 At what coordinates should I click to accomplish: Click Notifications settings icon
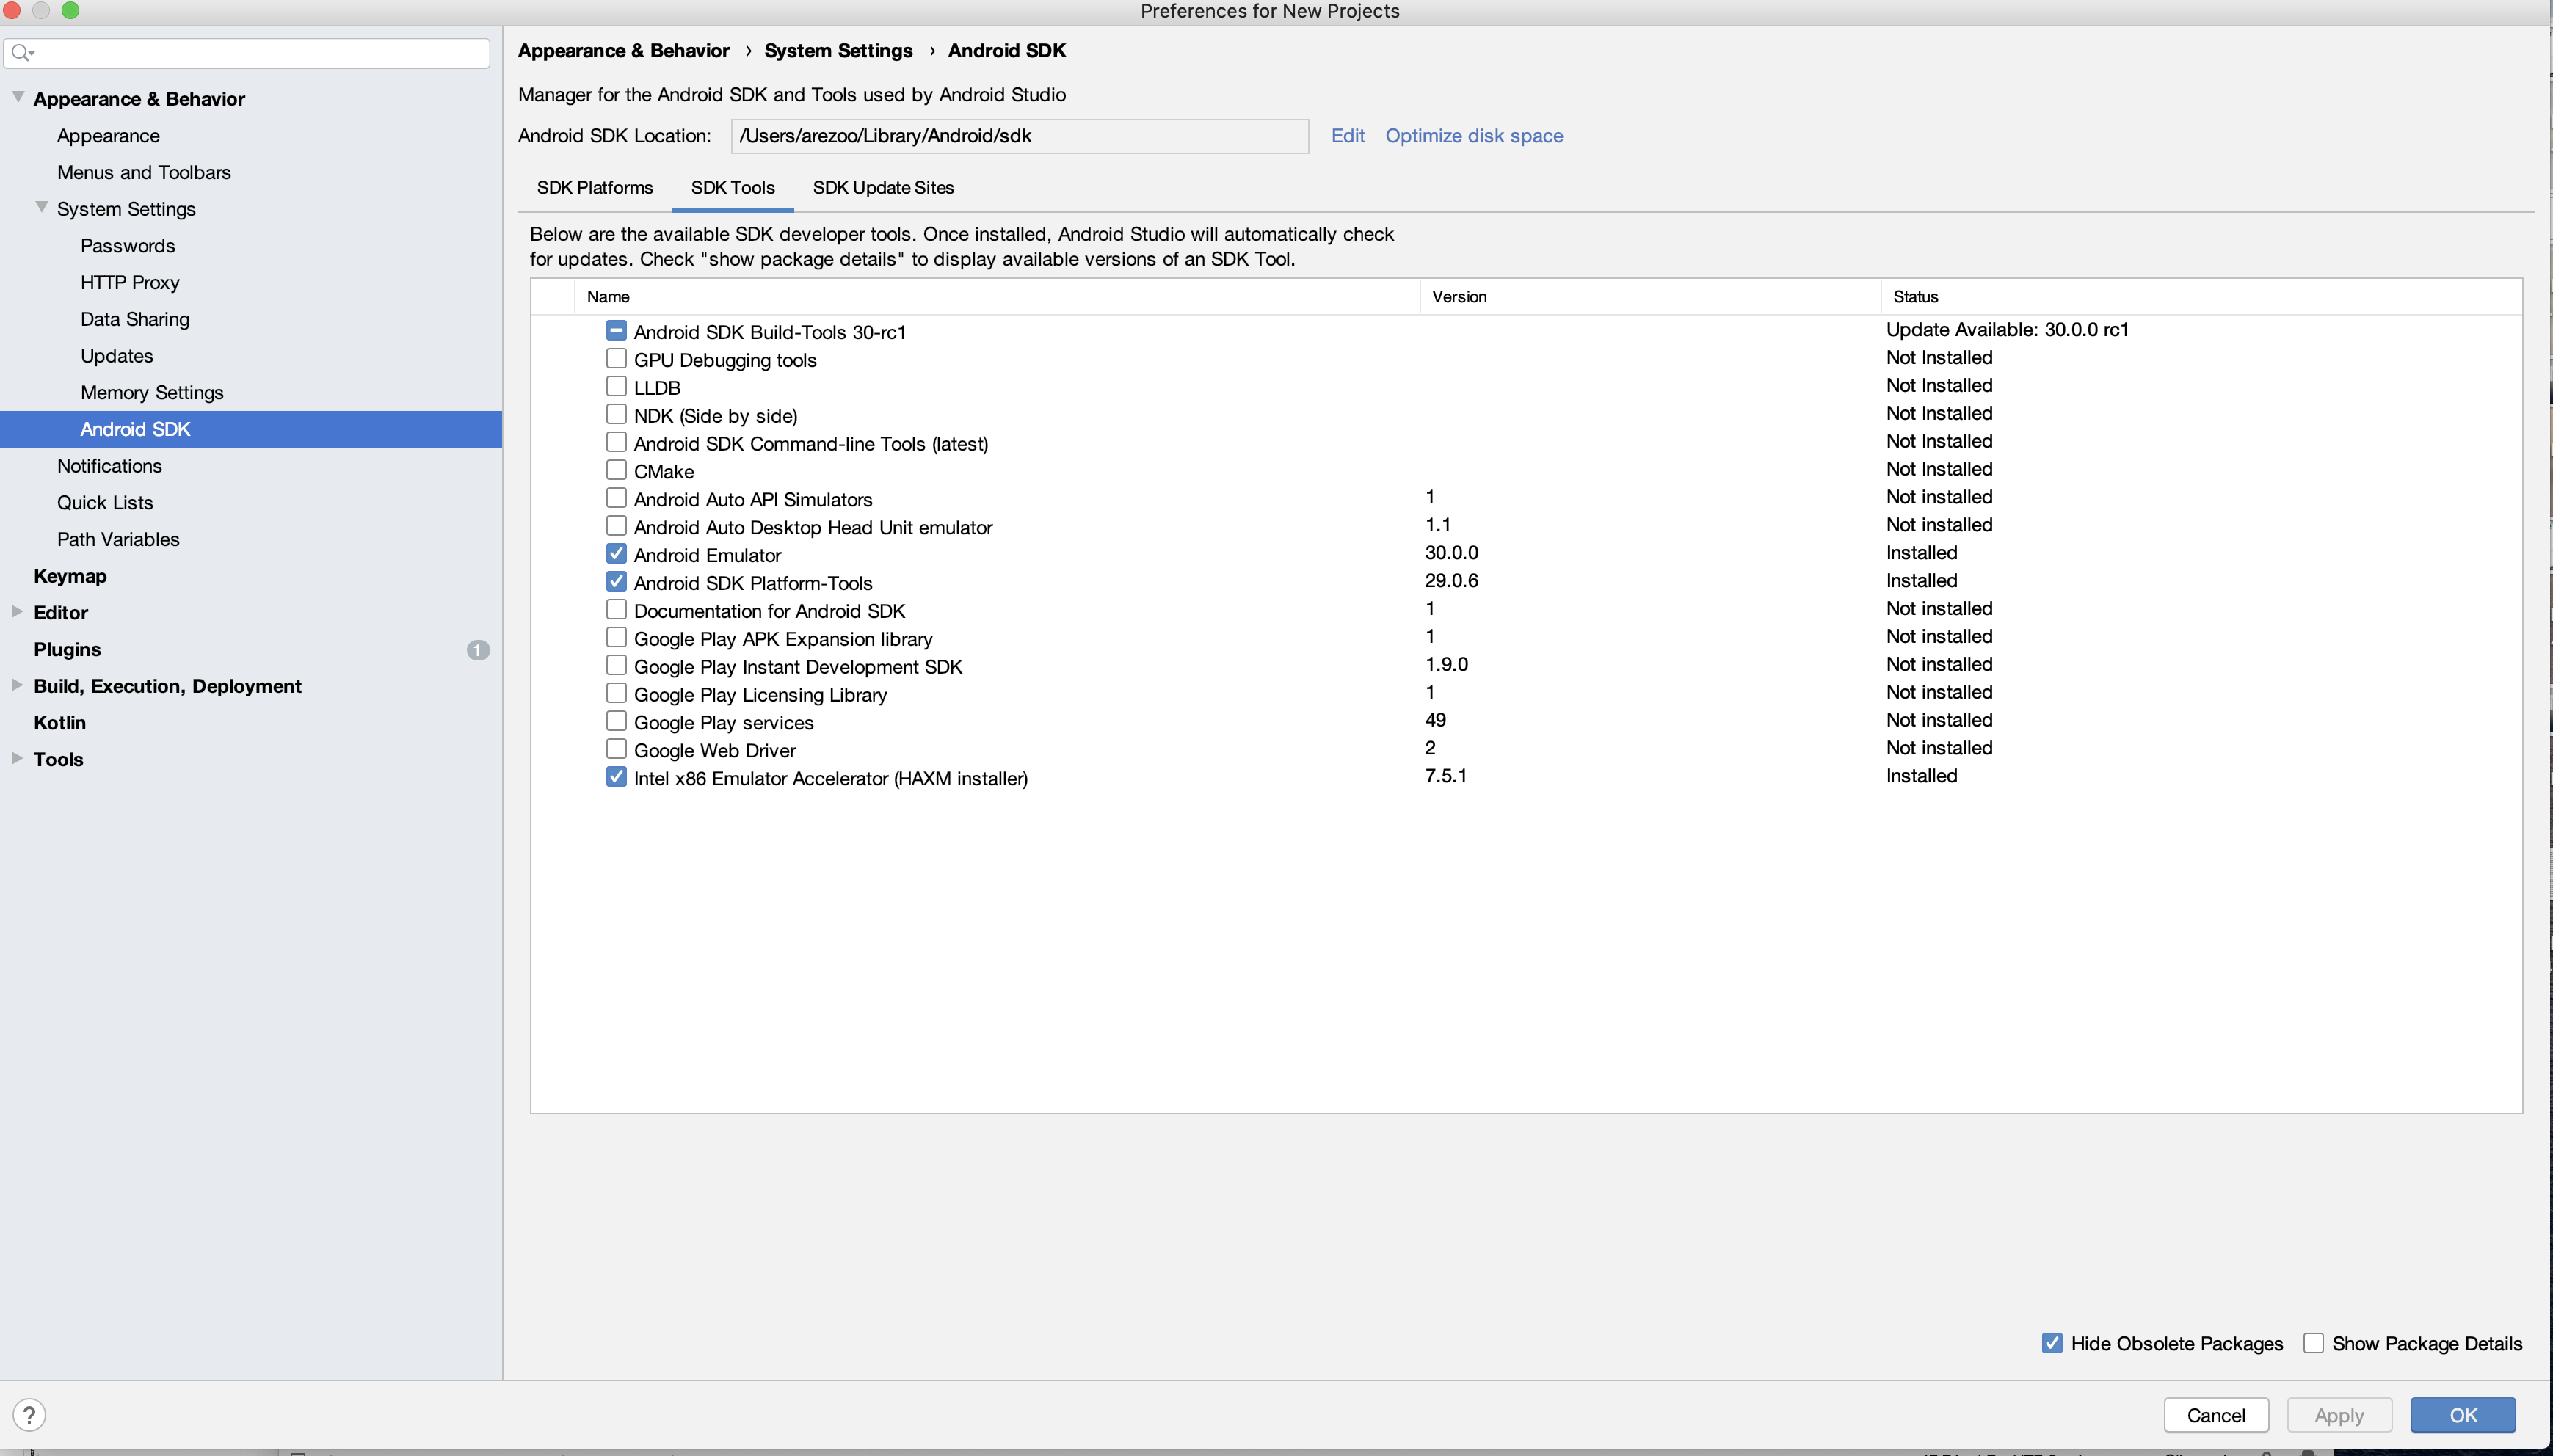(109, 466)
